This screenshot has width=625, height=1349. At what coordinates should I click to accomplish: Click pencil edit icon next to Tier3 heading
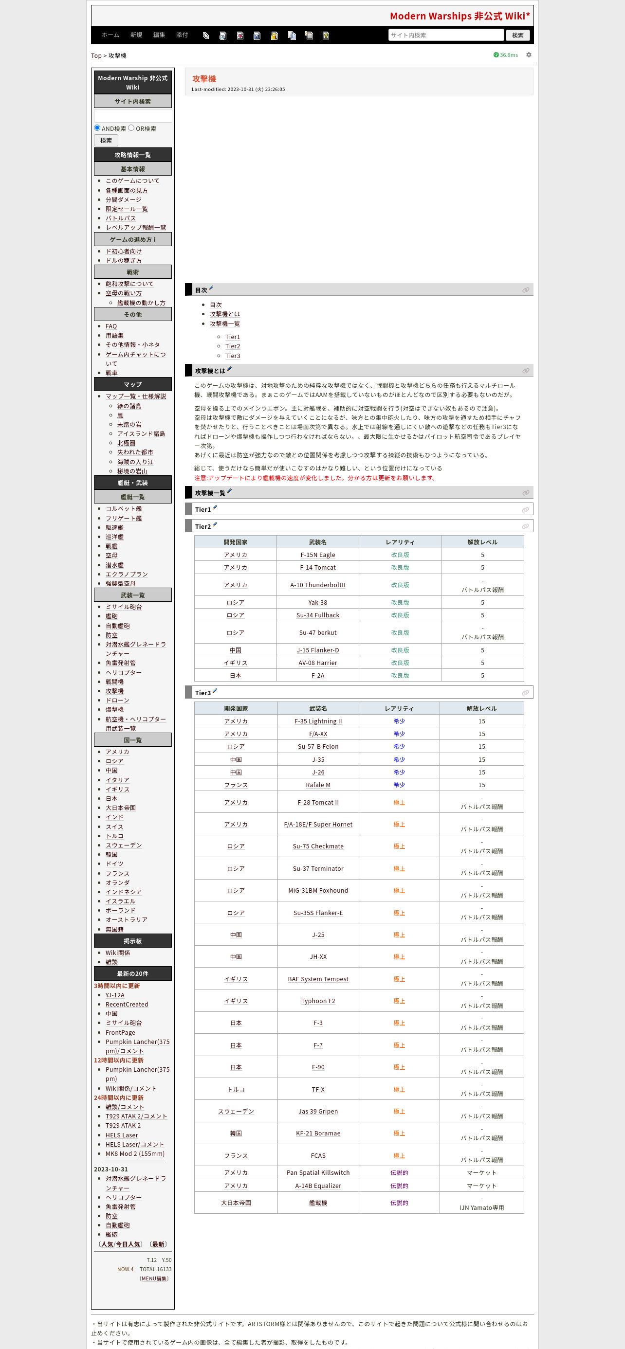coord(215,691)
